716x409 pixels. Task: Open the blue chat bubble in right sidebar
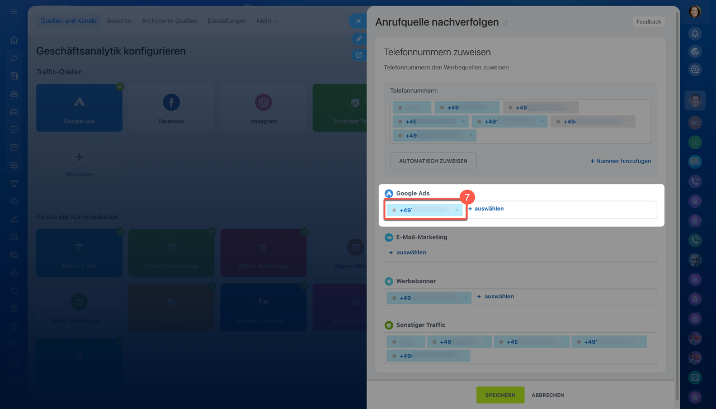click(x=695, y=162)
